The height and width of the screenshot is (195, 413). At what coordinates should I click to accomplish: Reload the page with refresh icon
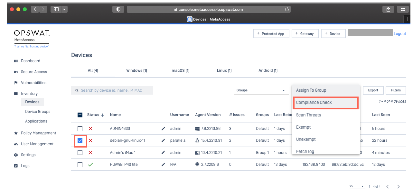coord(287,10)
